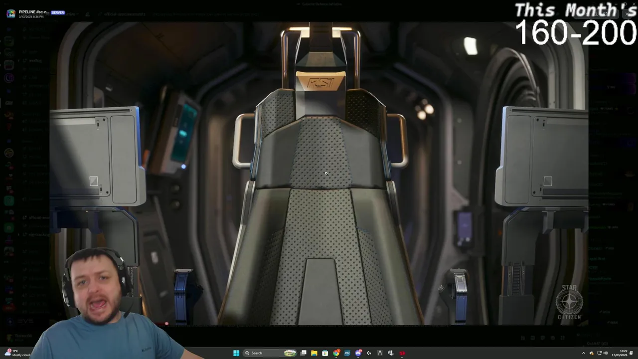Click the enlarged RSI pilot seat image

coord(319,173)
